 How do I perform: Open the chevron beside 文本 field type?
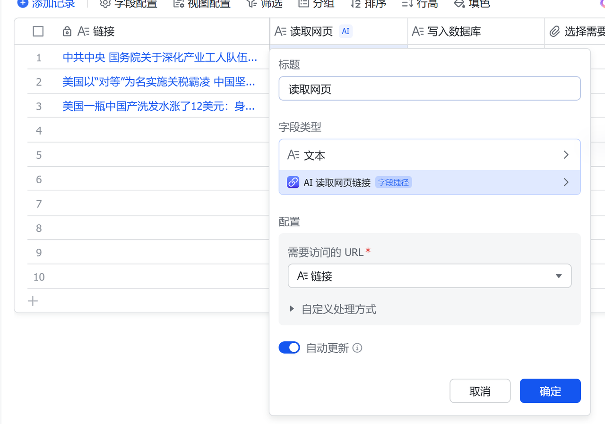pos(566,154)
